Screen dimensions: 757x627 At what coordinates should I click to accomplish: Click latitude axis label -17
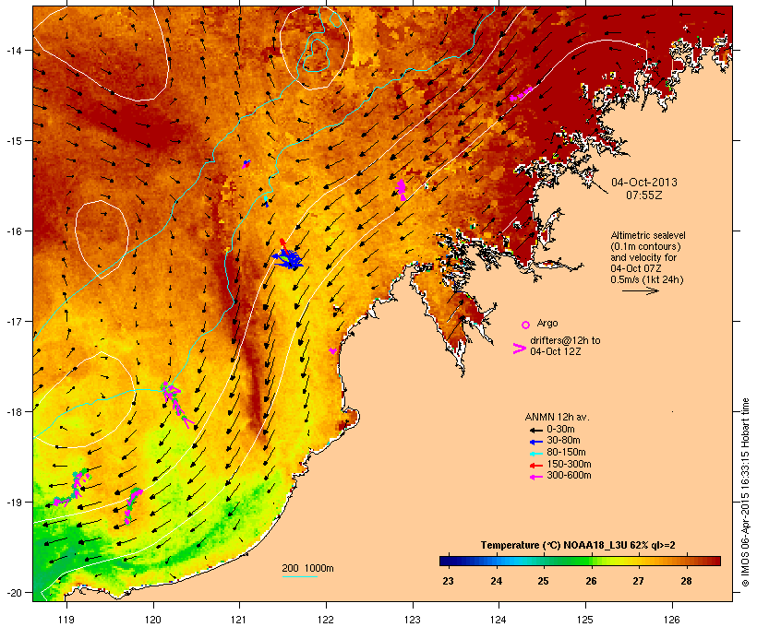click(14, 321)
